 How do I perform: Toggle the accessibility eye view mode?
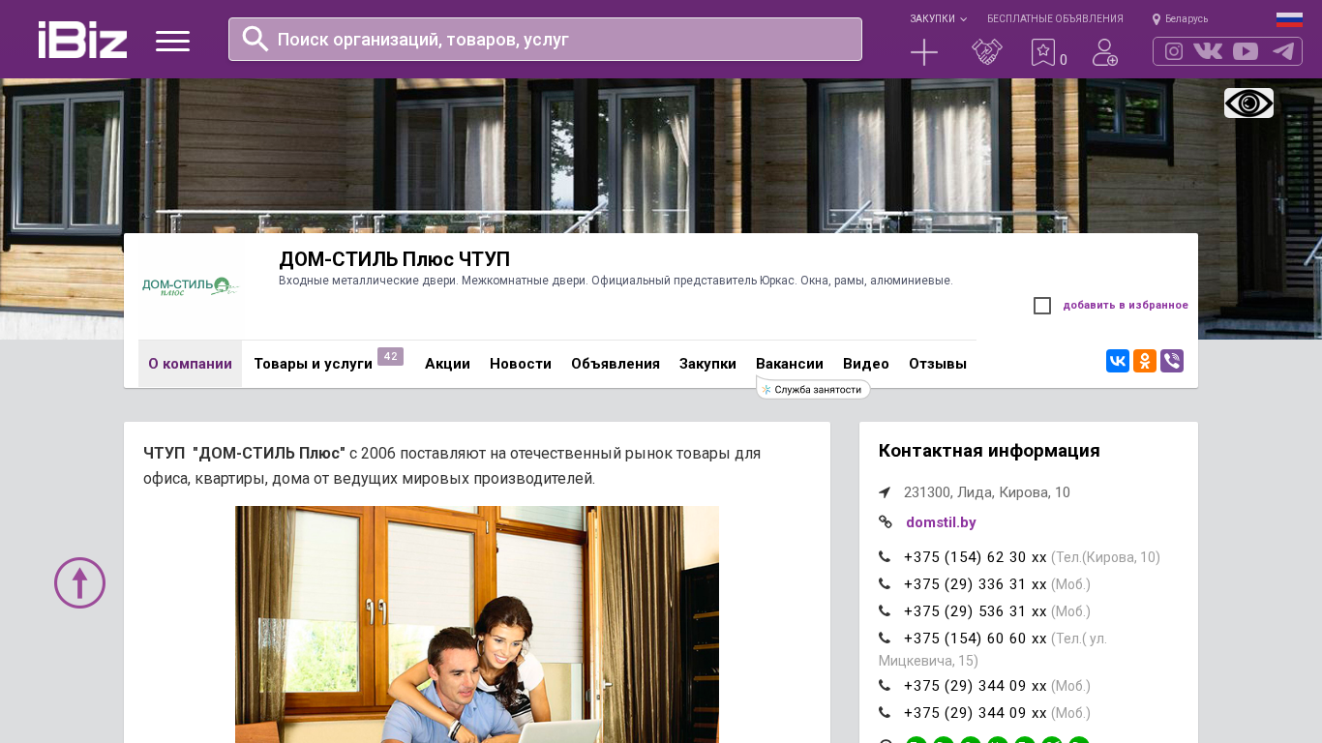coord(1248,103)
